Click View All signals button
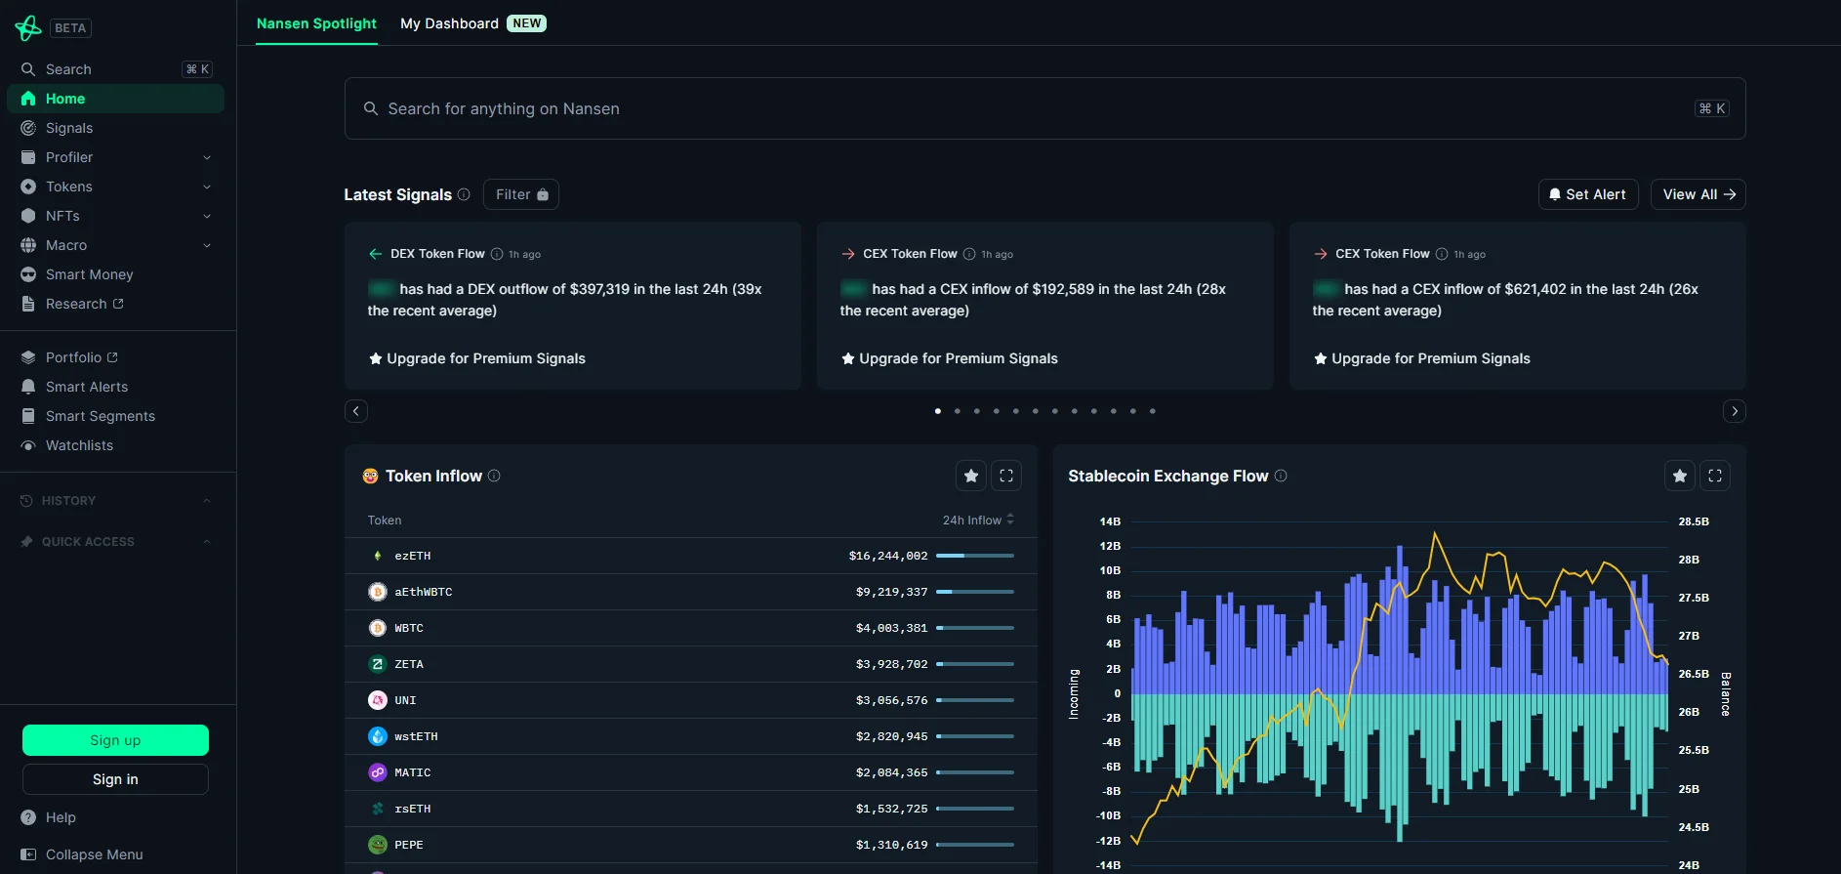The image size is (1841, 874). tap(1698, 194)
